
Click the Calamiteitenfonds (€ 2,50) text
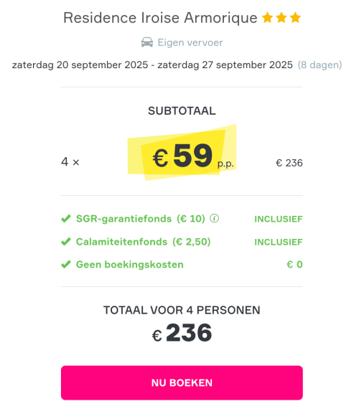tap(144, 242)
